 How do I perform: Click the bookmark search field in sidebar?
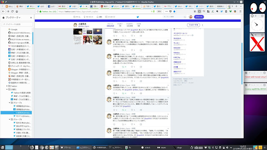(x=17, y=24)
